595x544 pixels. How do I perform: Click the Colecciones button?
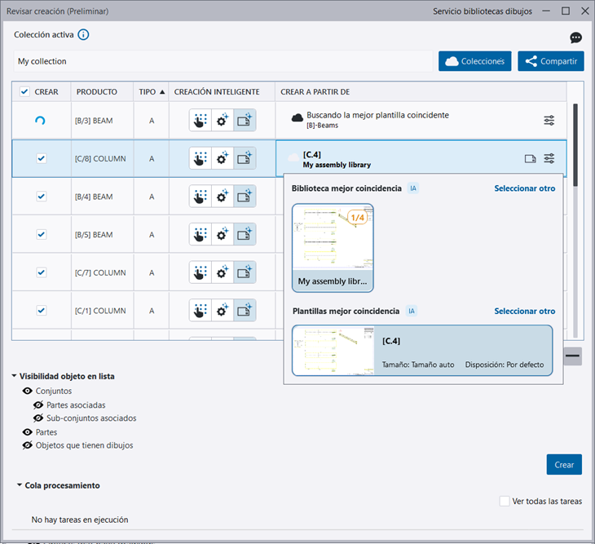(475, 61)
